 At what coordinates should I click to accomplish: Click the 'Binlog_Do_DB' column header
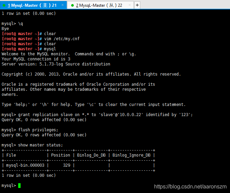[x=91, y=155]
